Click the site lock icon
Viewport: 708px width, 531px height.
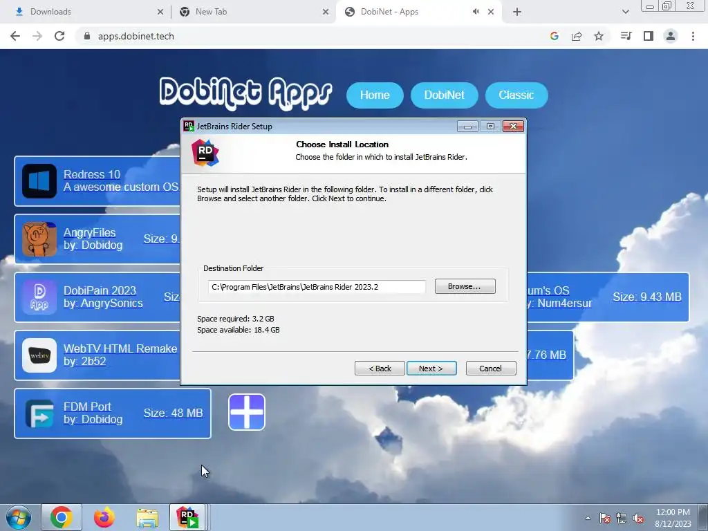(x=87, y=36)
